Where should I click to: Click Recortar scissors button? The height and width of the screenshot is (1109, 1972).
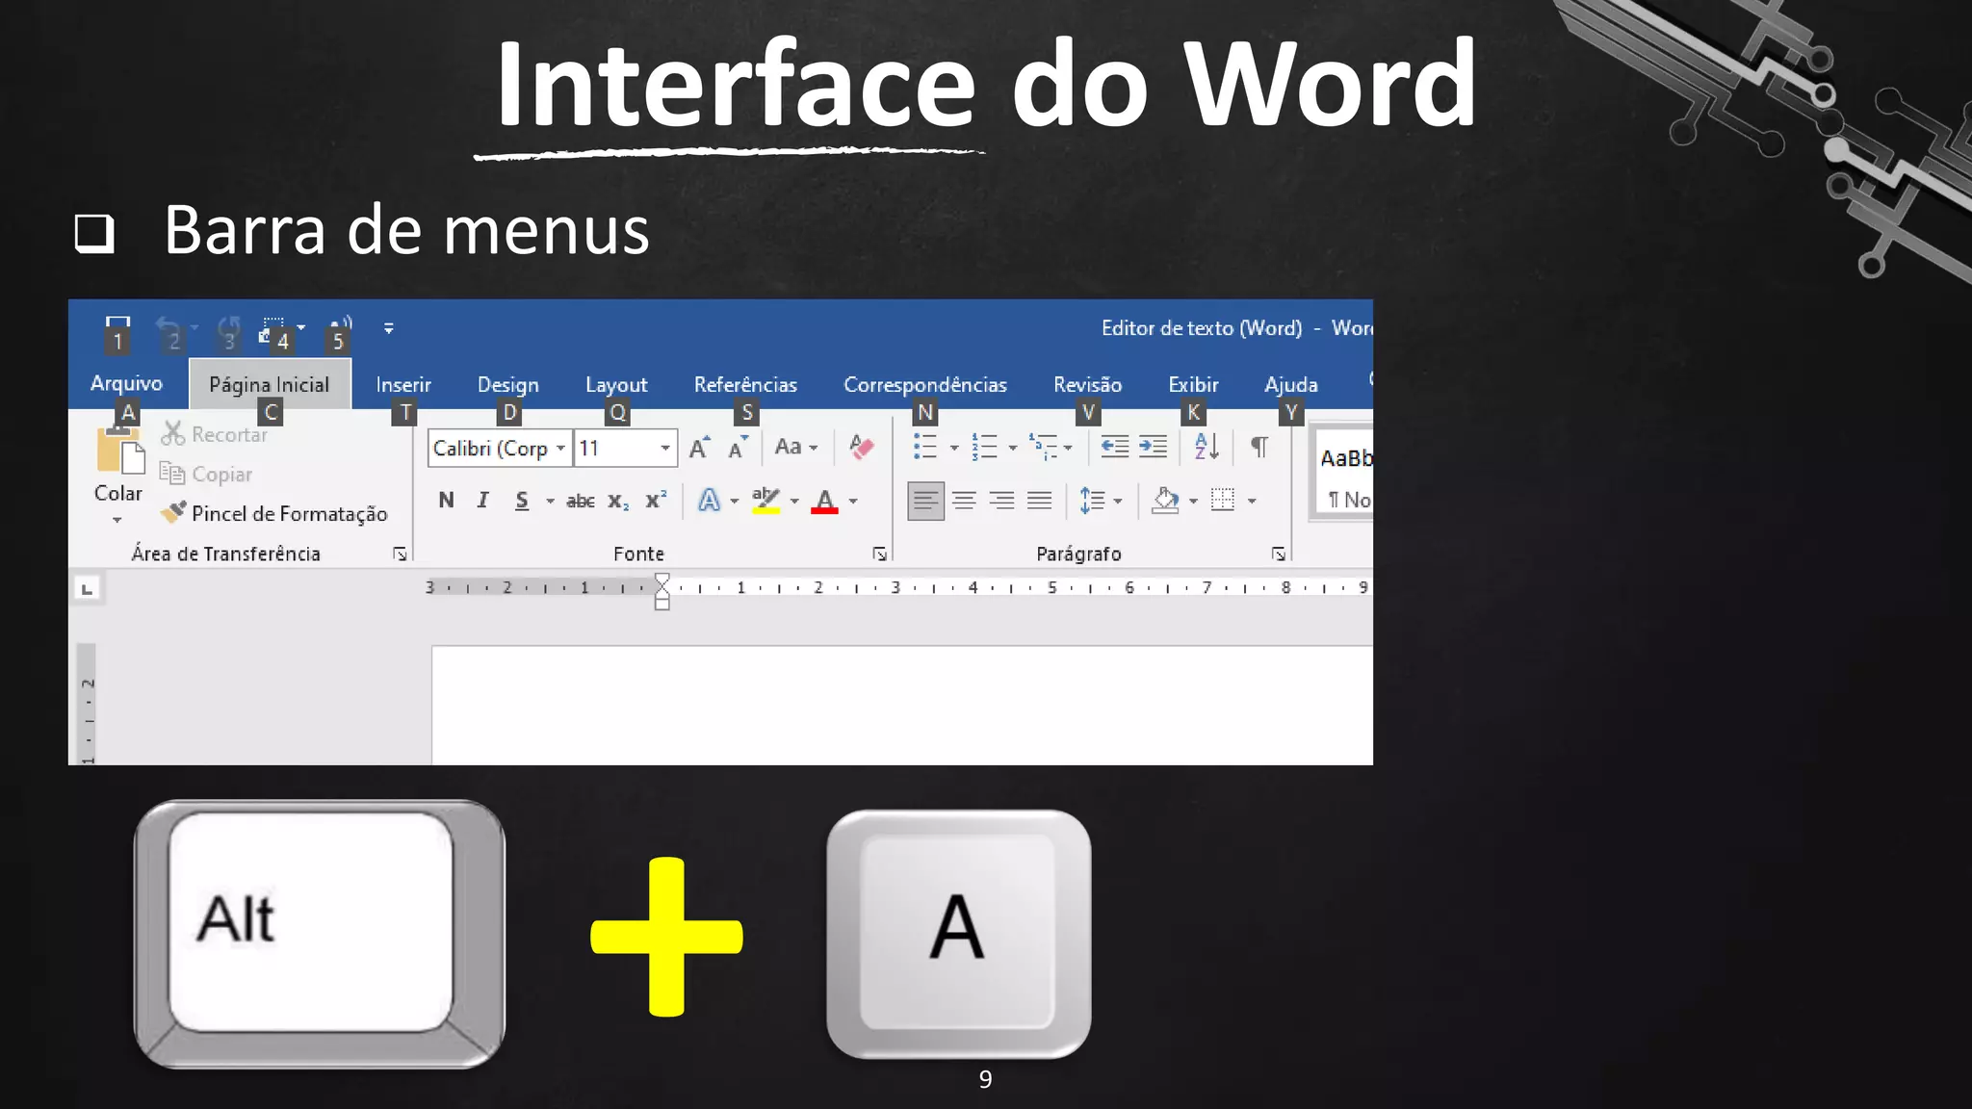coord(214,434)
